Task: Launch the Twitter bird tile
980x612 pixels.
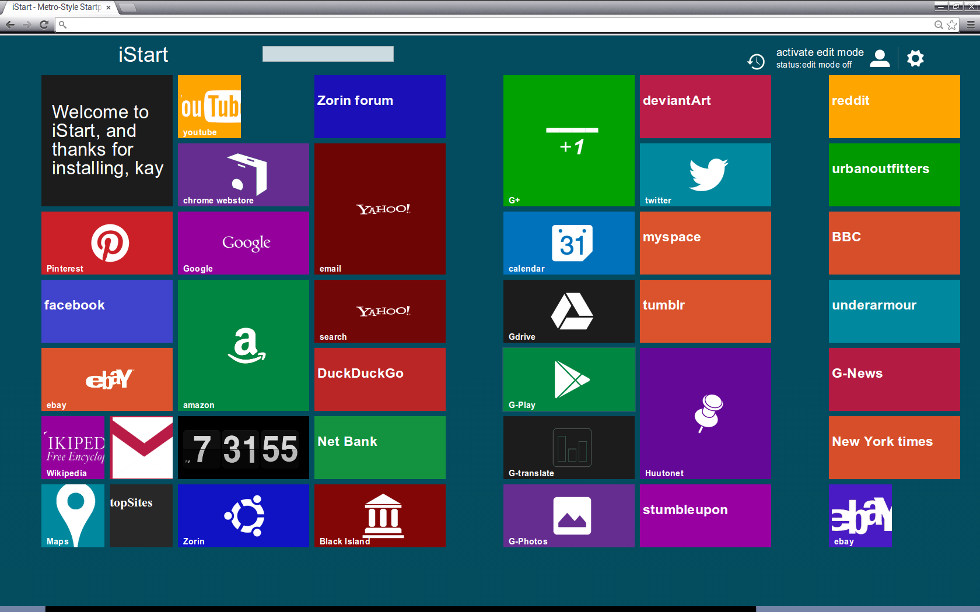Action: pos(705,175)
